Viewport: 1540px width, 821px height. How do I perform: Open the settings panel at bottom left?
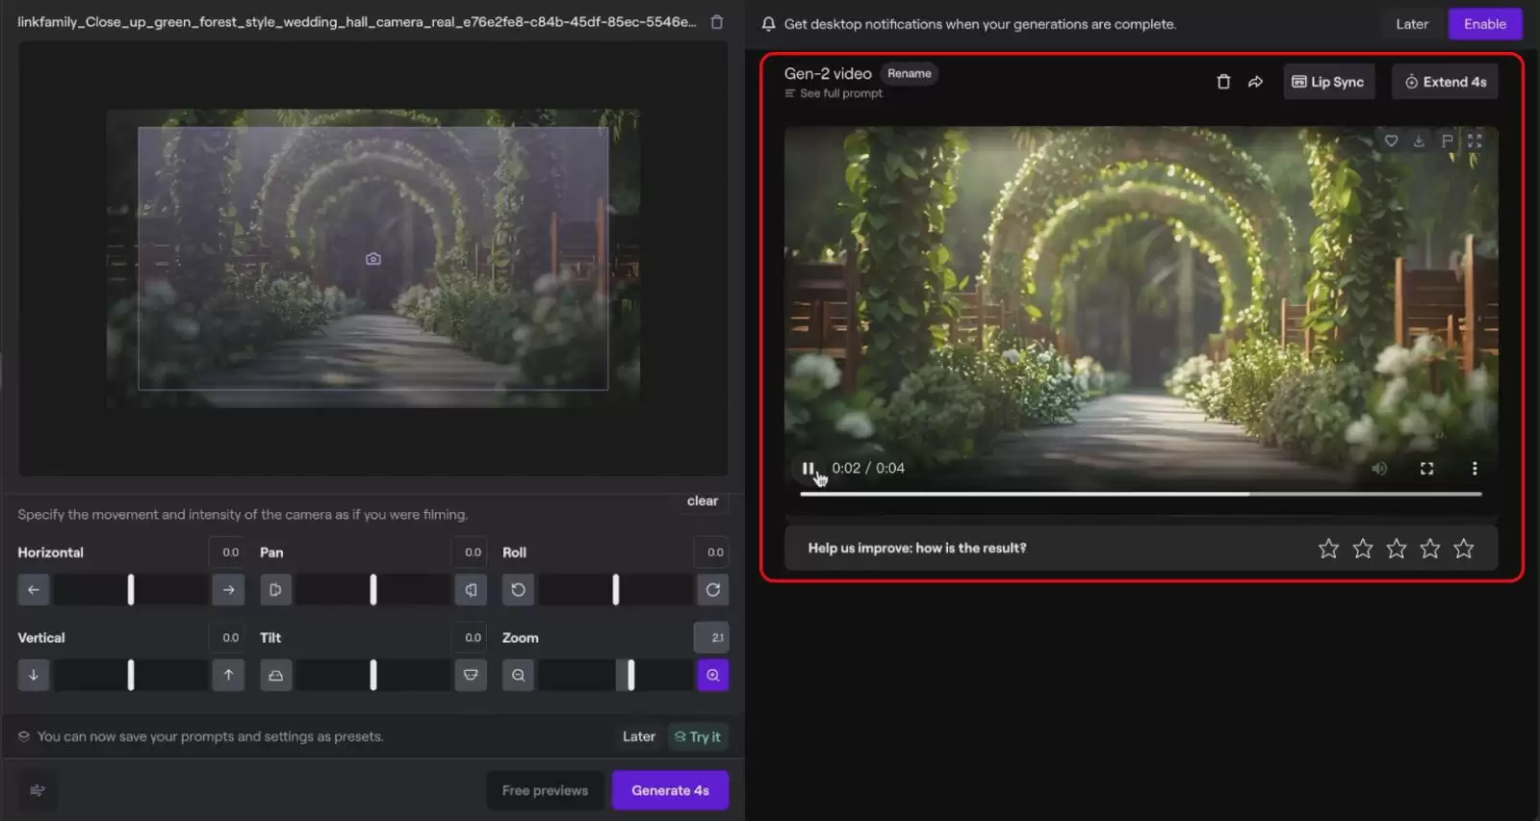coord(38,790)
